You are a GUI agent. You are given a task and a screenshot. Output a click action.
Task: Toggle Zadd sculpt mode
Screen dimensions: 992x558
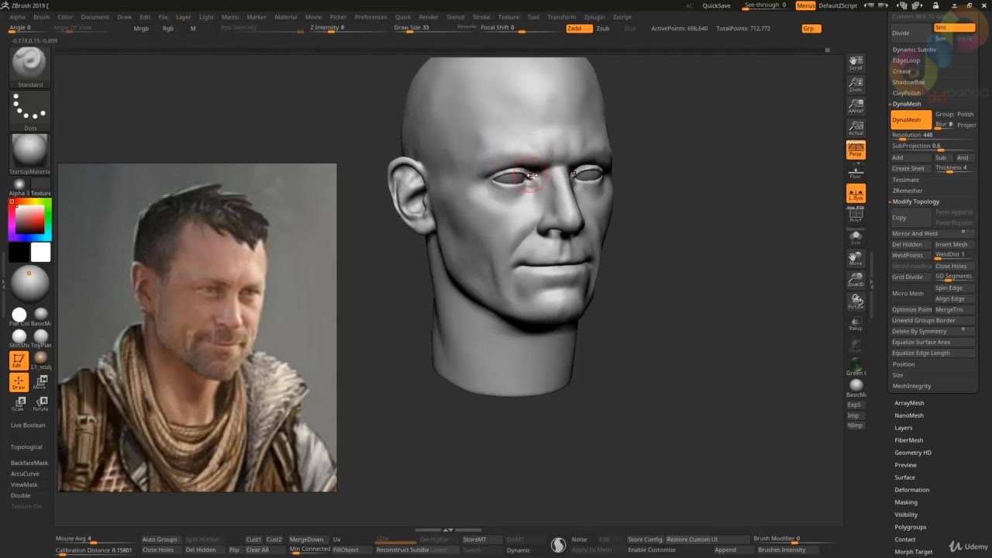tap(578, 29)
